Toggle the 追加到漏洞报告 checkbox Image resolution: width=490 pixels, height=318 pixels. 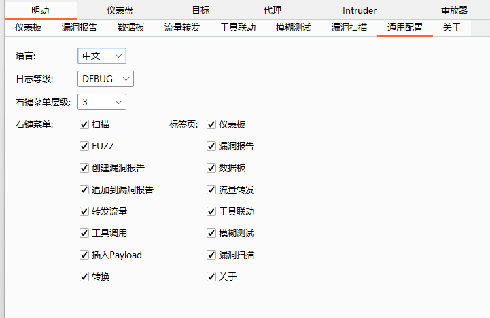point(84,190)
